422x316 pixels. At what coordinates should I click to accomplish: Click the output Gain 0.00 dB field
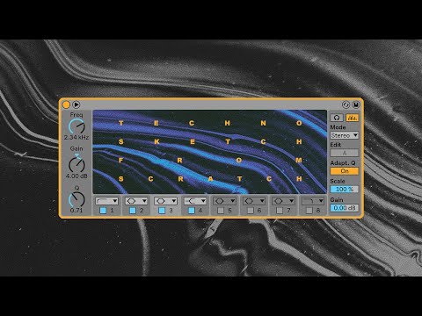coord(345,208)
